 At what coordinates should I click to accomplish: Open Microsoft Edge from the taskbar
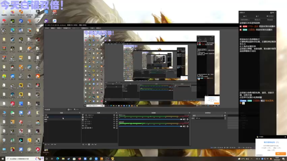tap(58, 159)
